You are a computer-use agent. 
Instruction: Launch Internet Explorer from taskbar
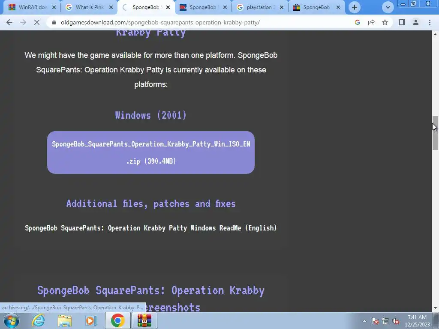pyautogui.click(x=38, y=320)
